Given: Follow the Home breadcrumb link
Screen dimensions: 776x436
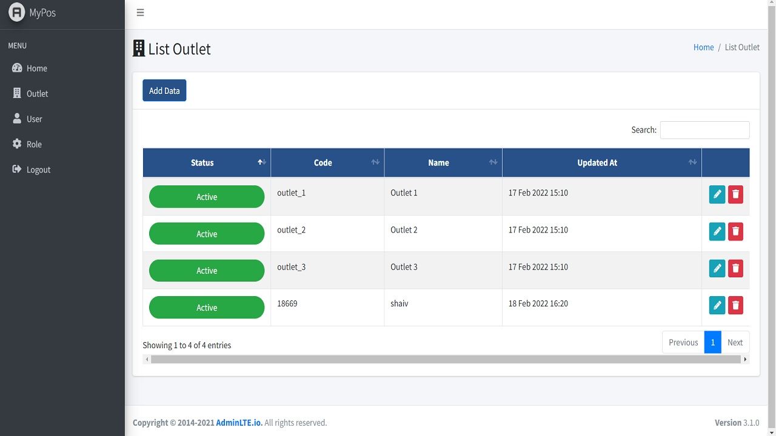Looking at the screenshot, I should 703,47.
